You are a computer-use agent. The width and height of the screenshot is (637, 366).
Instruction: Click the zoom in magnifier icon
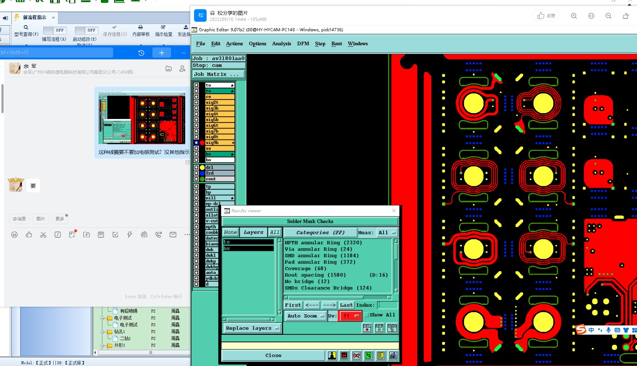[574, 16]
